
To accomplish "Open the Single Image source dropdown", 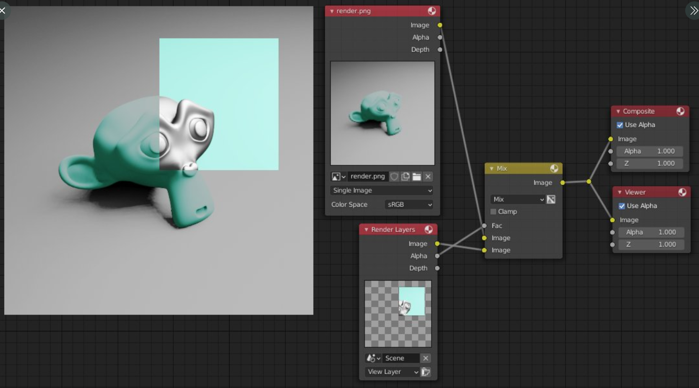I will point(382,191).
